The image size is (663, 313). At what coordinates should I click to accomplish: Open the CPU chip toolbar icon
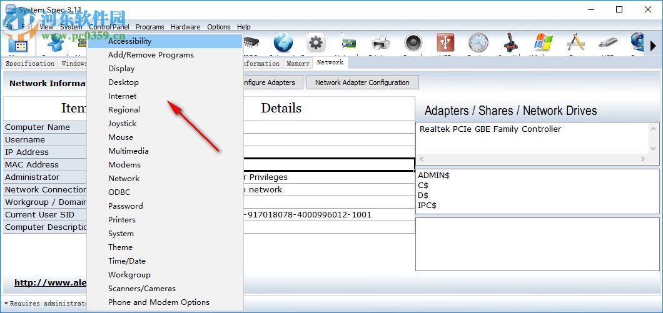pyautogui.click(x=251, y=43)
